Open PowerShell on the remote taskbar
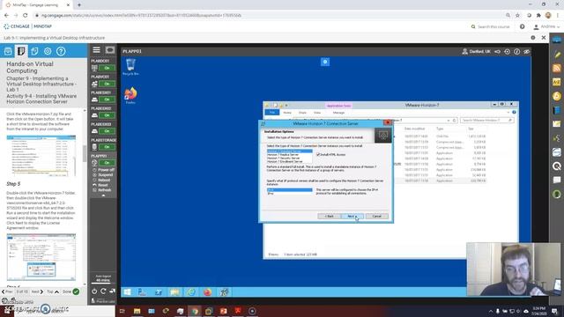Viewport: 564px width, 317px height. coord(159,291)
